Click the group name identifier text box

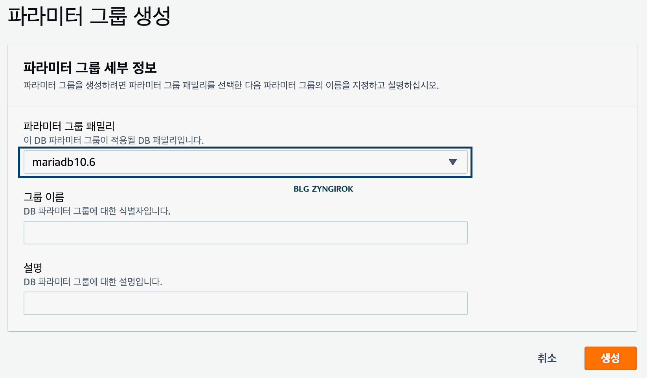(245, 233)
